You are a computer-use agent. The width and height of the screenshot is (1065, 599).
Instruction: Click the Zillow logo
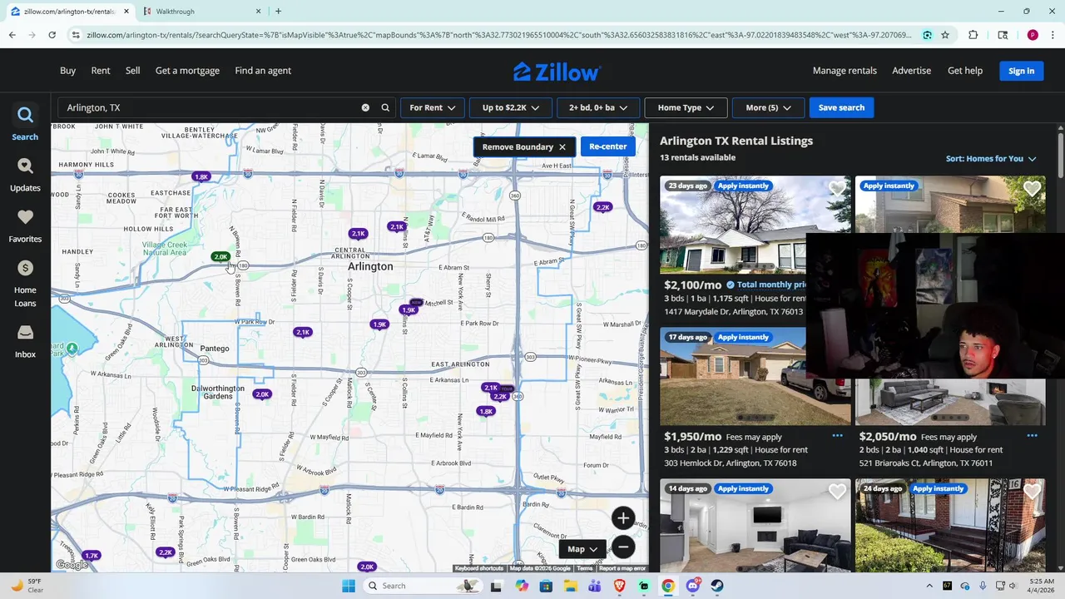[x=557, y=72]
